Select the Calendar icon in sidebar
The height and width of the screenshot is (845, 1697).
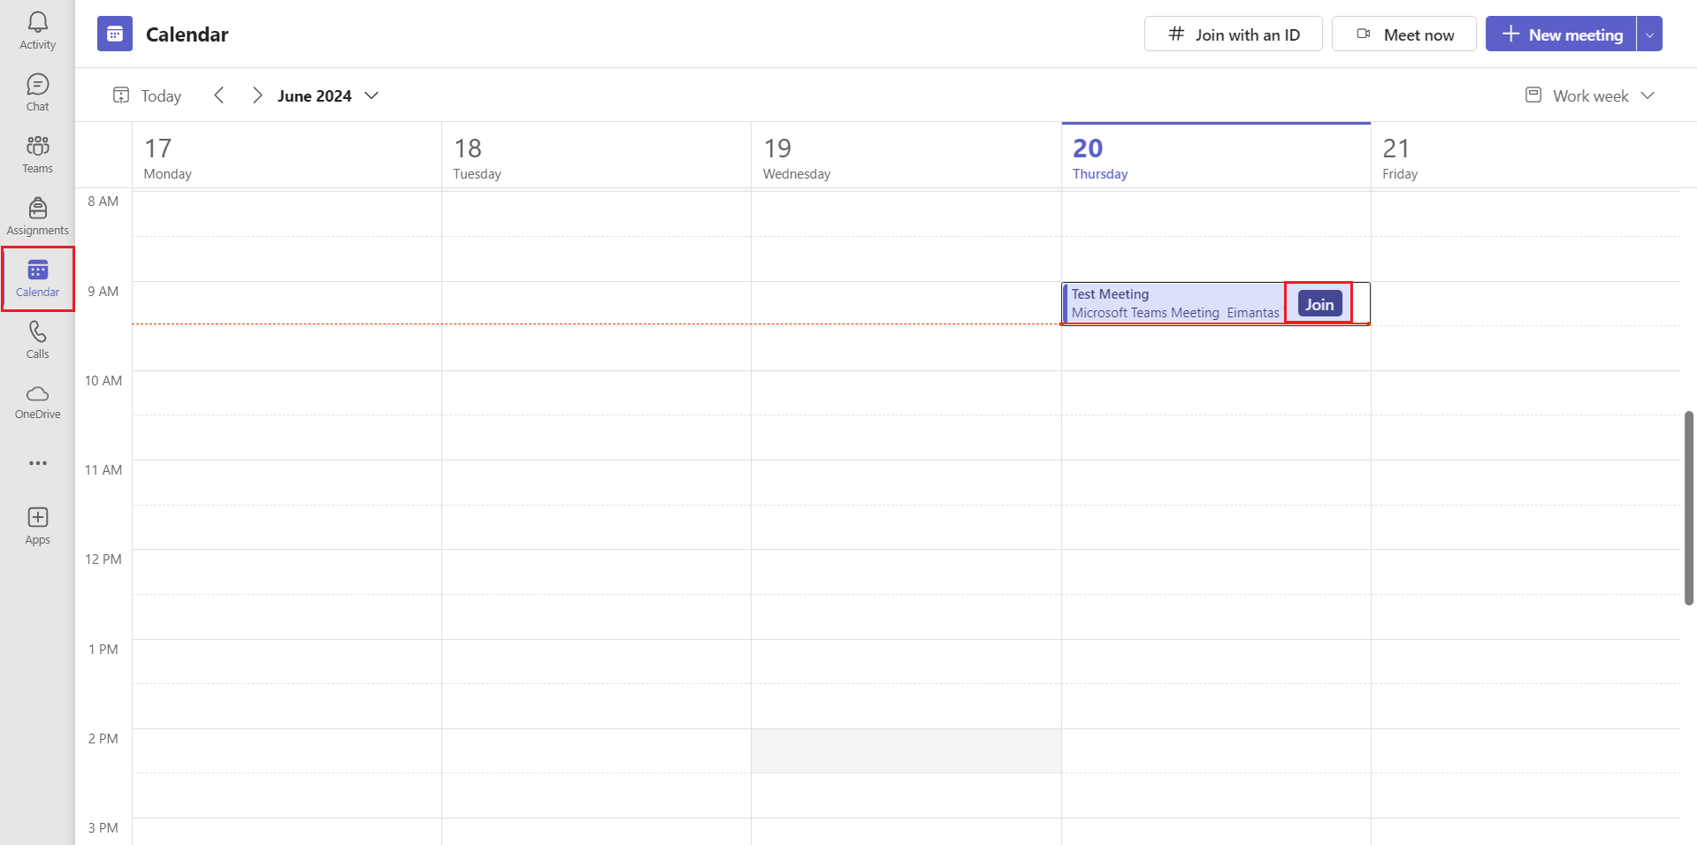[x=37, y=277]
